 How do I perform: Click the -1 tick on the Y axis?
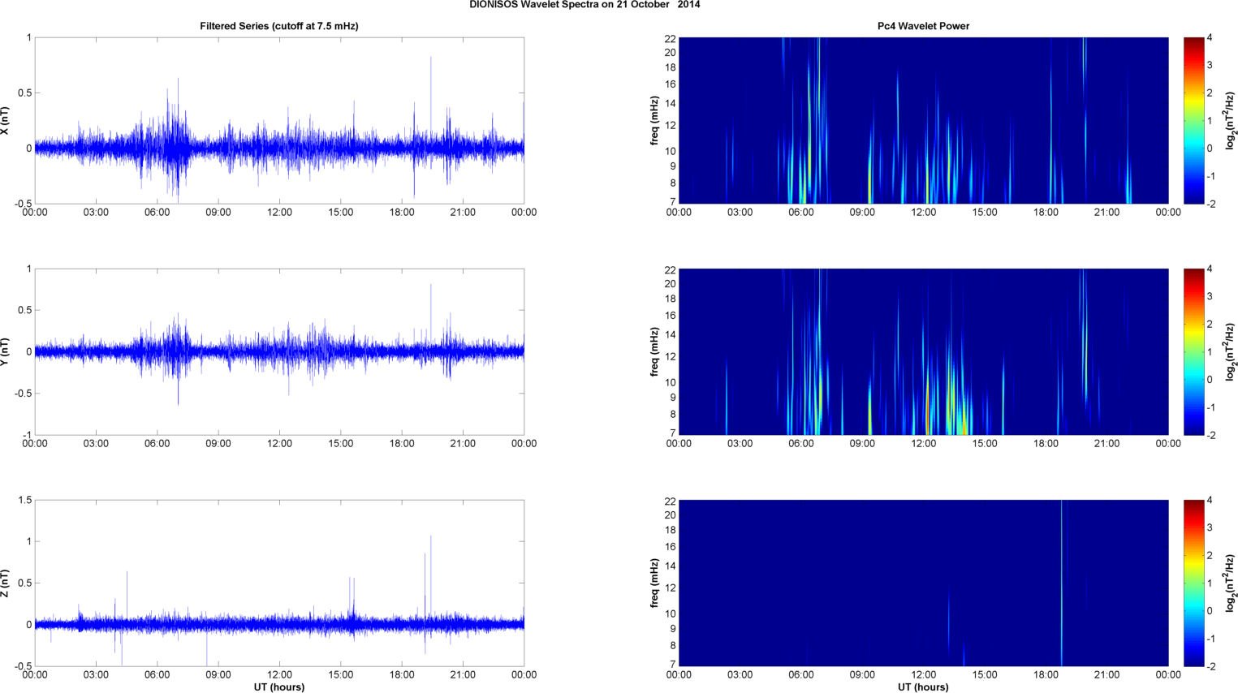click(x=27, y=435)
